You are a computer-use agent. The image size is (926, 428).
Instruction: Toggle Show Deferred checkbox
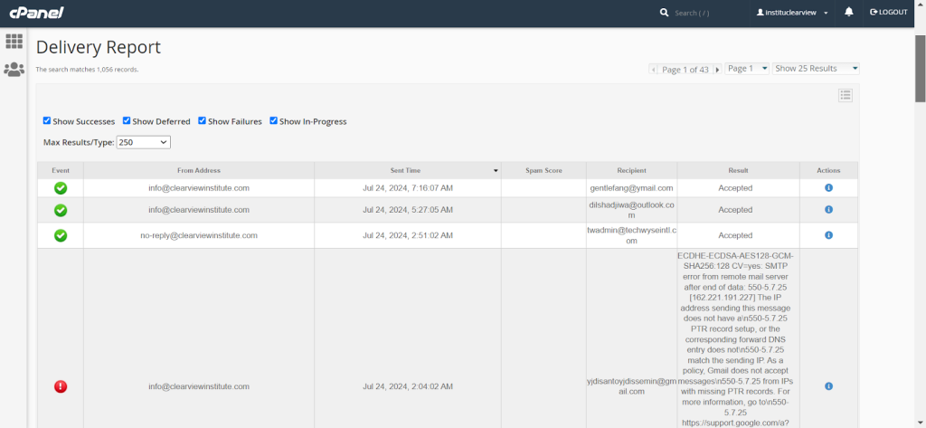click(127, 121)
